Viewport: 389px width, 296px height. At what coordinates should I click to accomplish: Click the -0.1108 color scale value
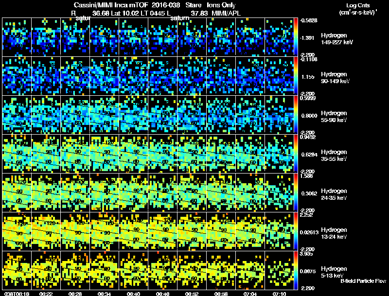point(308,59)
